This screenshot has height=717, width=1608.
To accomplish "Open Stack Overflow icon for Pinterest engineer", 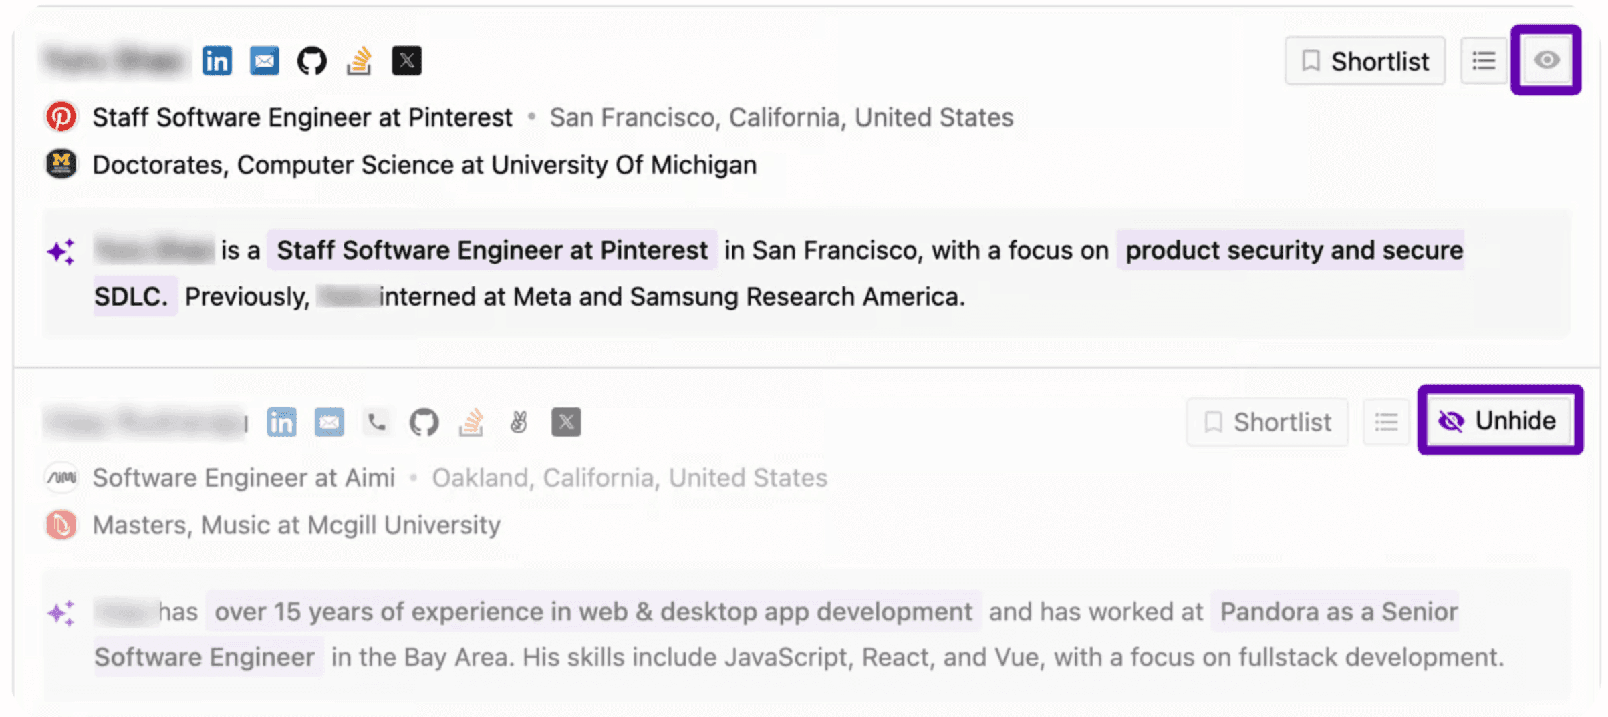I will (x=359, y=61).
